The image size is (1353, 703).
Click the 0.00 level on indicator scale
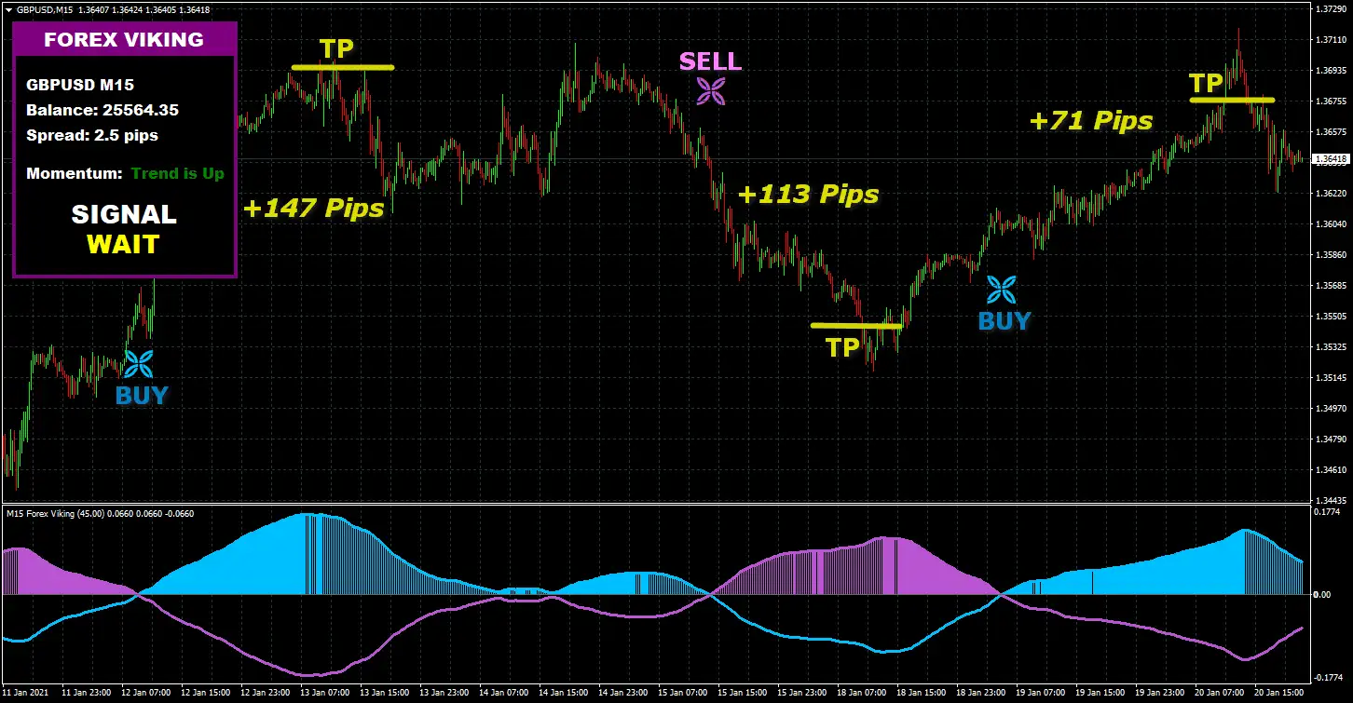[1321, 594]
